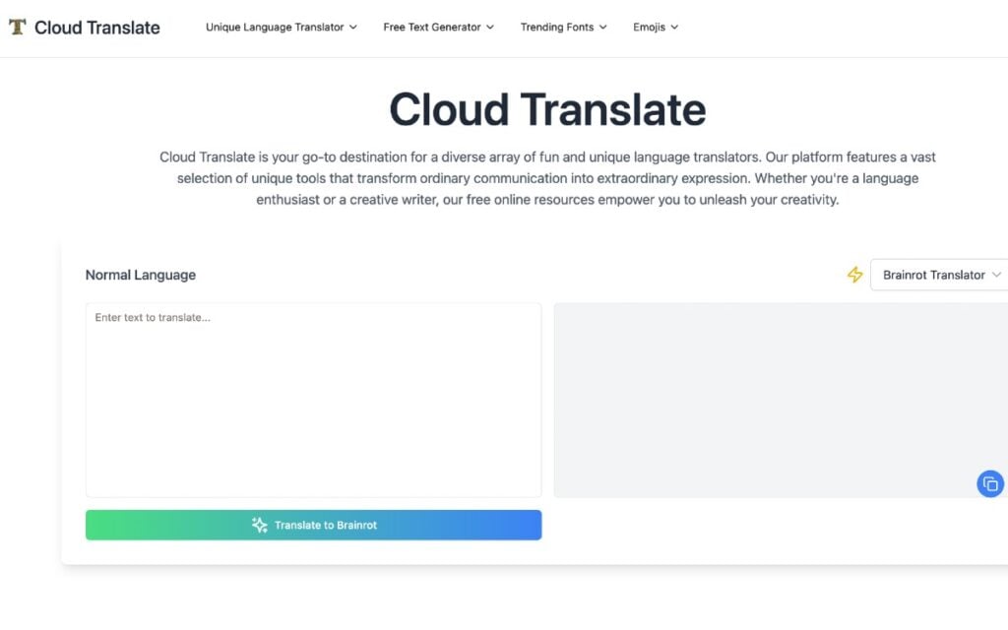1008x630 pixels.
Task: Expand the Emojis dropdown
Action: [650, 28]
